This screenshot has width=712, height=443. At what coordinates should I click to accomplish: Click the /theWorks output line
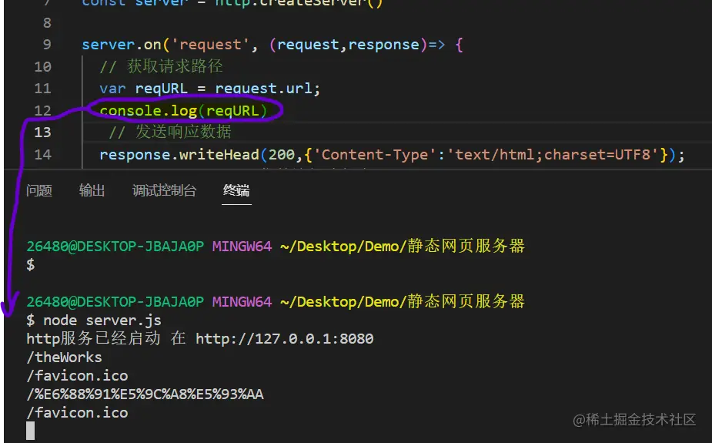[x=64, y=357]
